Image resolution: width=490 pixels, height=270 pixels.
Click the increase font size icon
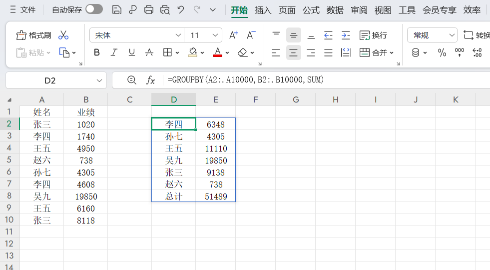coord(233,35)
